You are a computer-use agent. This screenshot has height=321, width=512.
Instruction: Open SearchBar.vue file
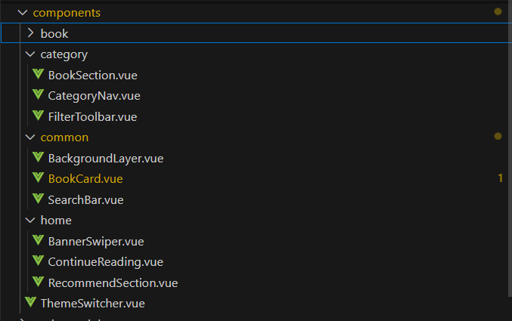tap(85, 199)
